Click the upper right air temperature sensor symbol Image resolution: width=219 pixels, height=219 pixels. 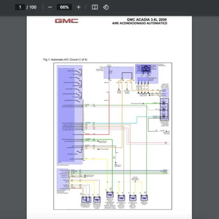(122, 198)
